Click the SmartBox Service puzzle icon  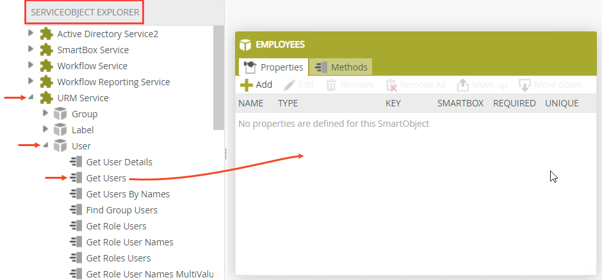click(46, 50)
